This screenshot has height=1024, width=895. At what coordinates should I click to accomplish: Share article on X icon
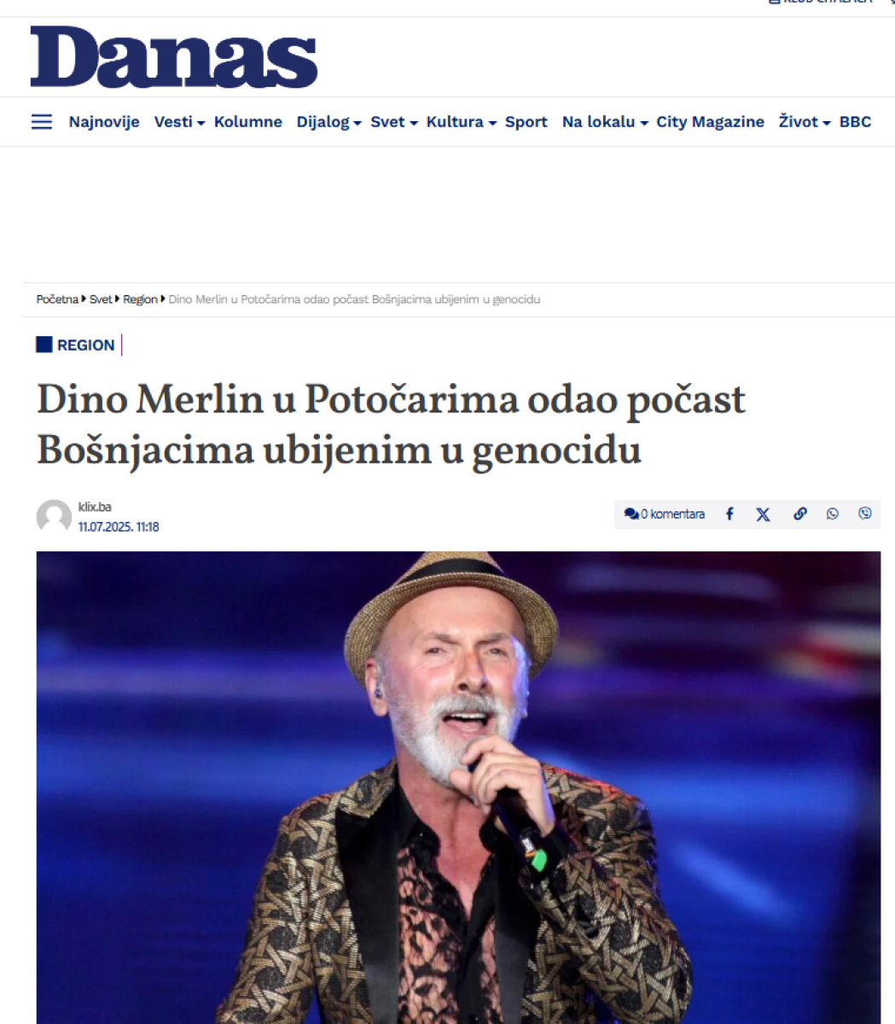coord(763,514)
